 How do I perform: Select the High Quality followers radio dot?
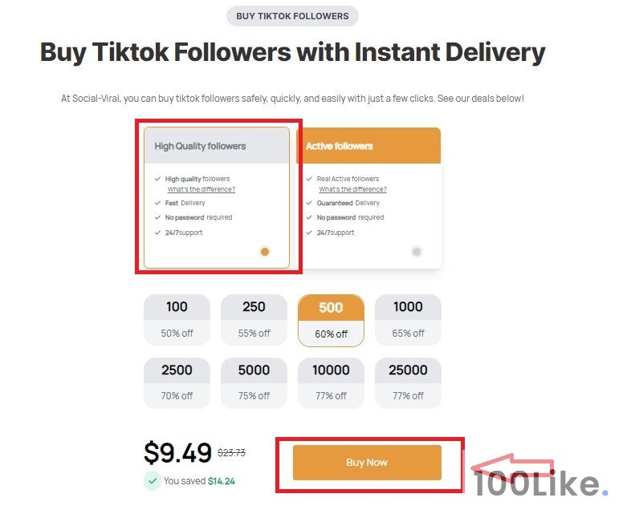pyautogui.click(x=265, y=251)
